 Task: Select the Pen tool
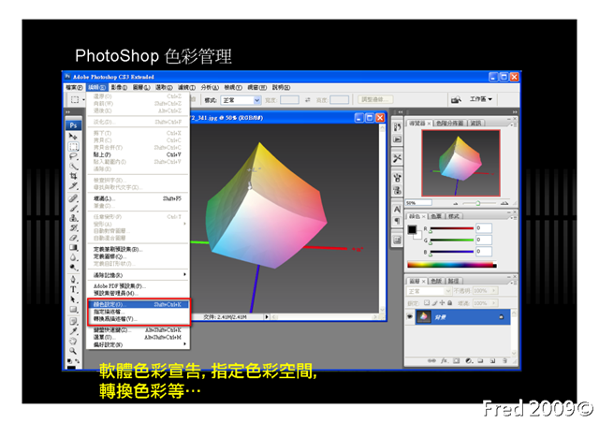(73, 280)
